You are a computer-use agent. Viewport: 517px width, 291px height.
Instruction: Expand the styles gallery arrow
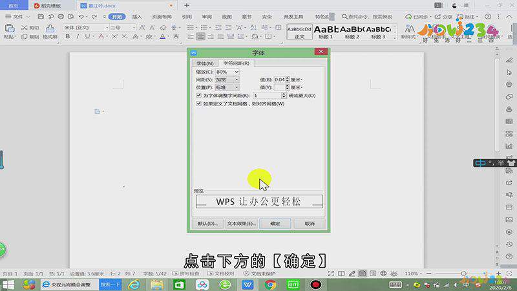point(395,38)
